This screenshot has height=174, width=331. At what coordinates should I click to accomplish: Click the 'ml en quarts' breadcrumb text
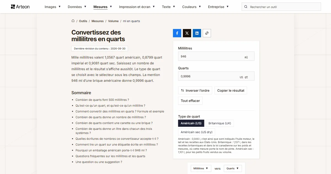pos(131,21)
